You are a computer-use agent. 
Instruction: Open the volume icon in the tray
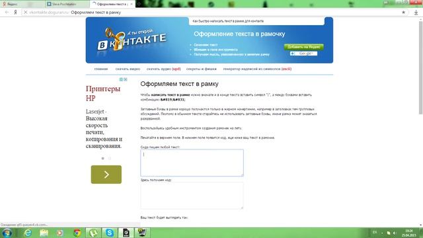(x=395, y=233)
